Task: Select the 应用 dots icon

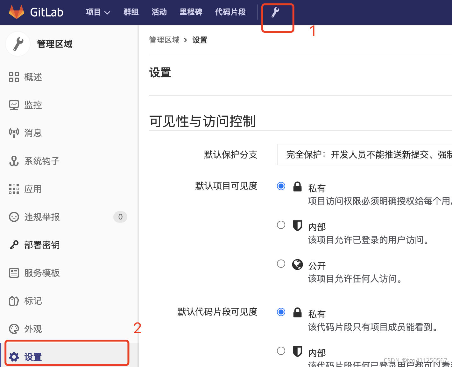Action: pyautogui.click(x=14, y=189)
